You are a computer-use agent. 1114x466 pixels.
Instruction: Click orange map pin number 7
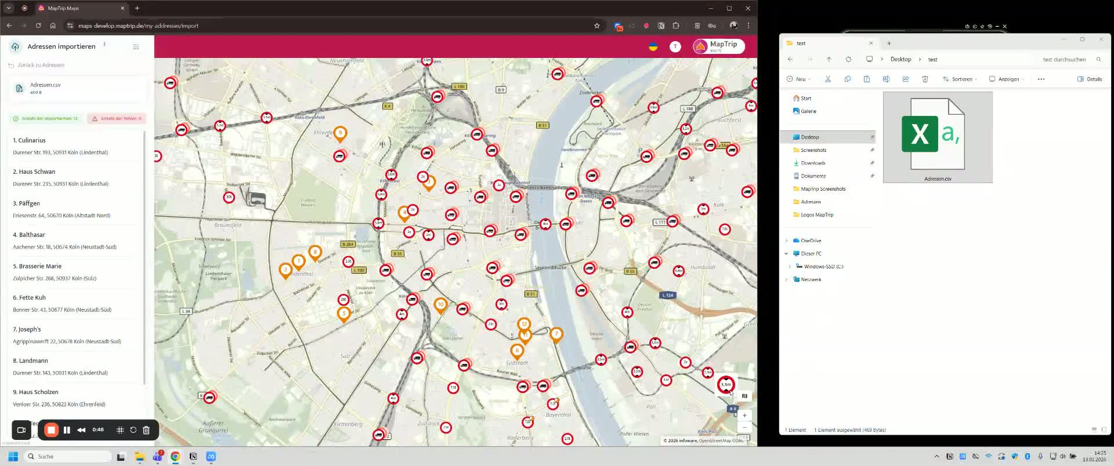tap(556, 335)
